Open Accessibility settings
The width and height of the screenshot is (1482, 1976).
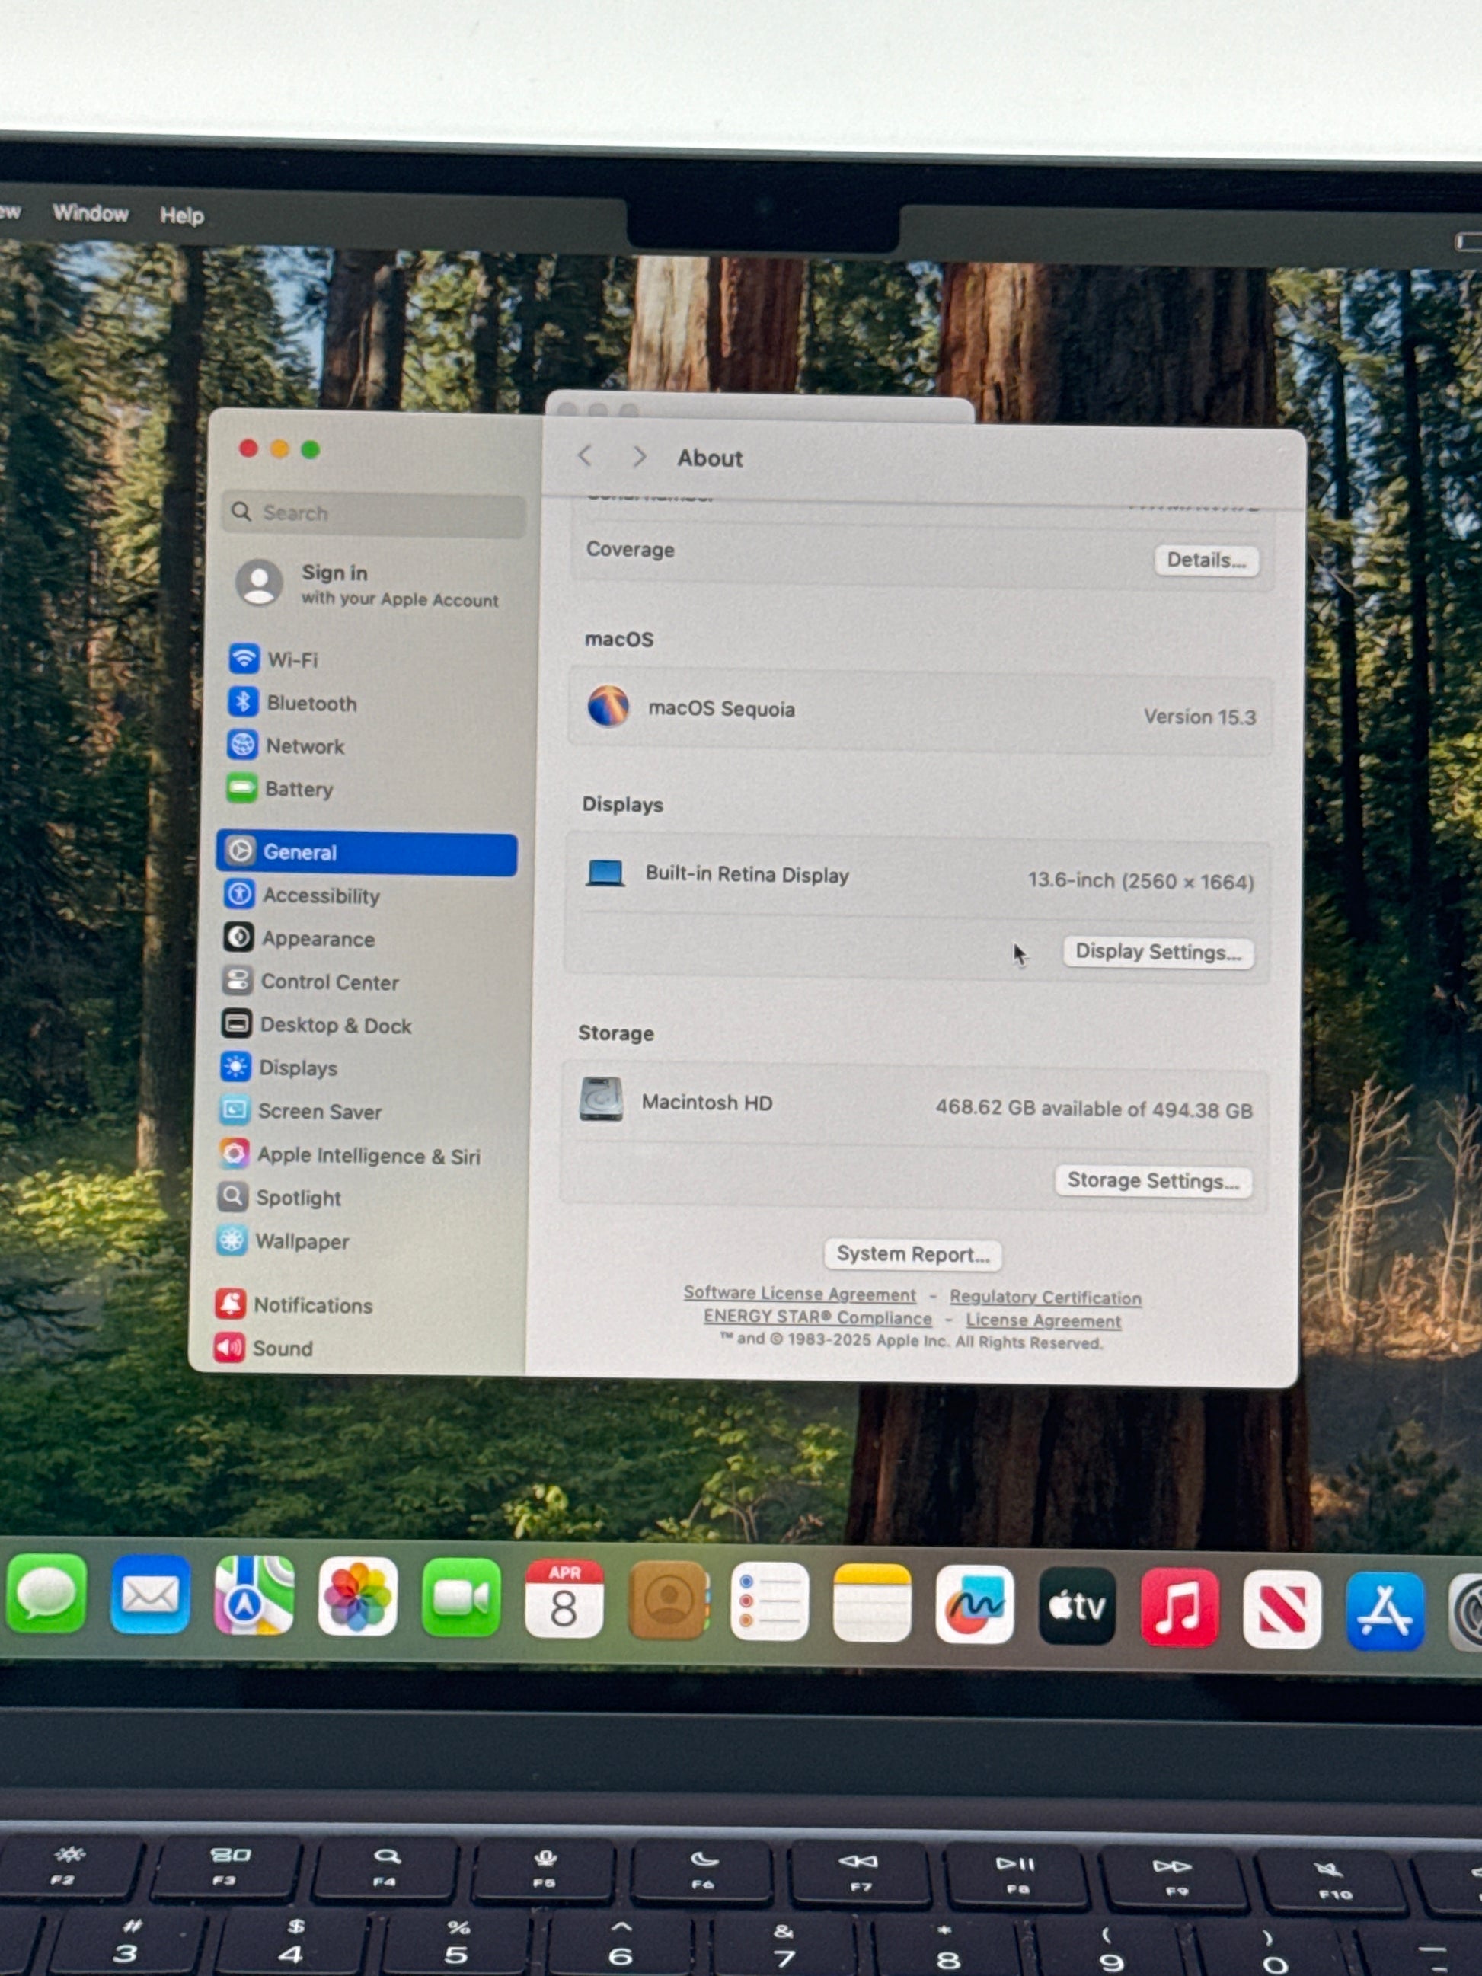[320, 895]
